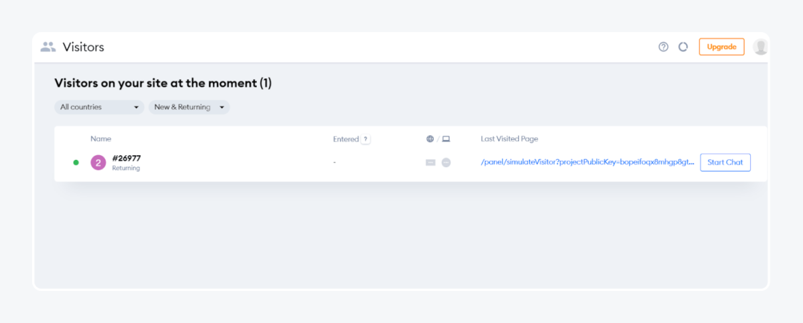Select the visitor name #26977
The width and height of the screenshot is (803, 323).
(x=126, y=158)
